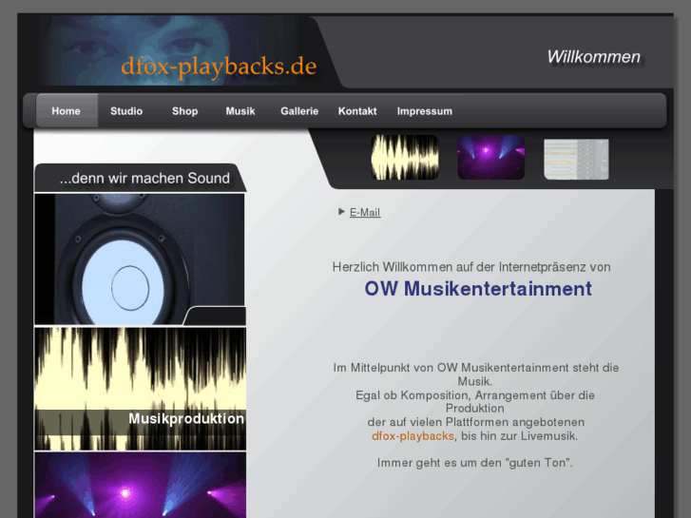Click the '...denn wir machen Sound' banner

[140, 178]
